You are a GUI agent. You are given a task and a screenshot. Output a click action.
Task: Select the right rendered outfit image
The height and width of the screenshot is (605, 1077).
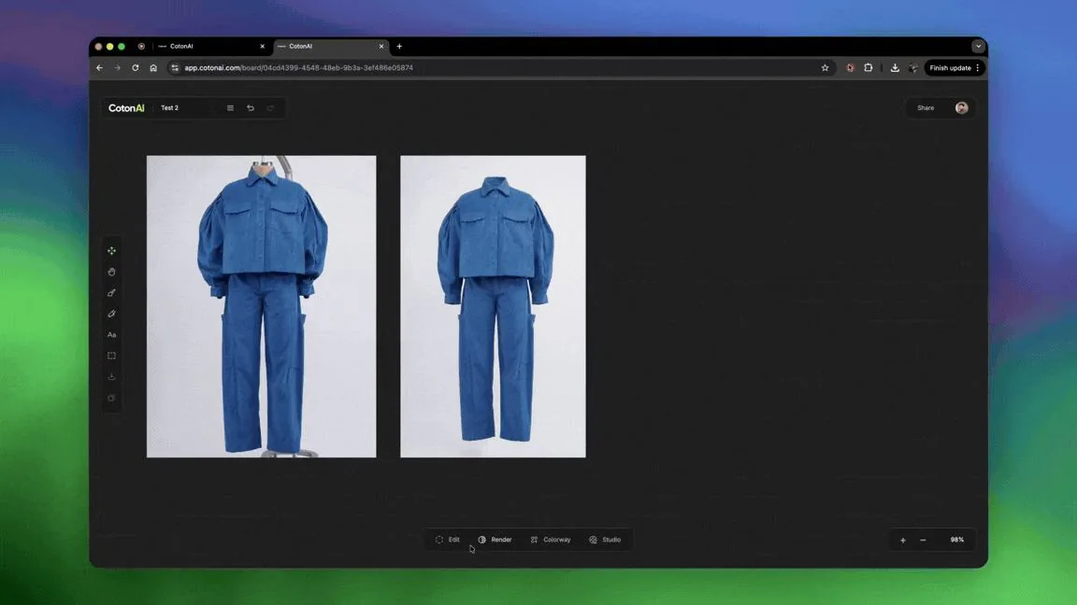pyautogui.click(x=494, y=306)
